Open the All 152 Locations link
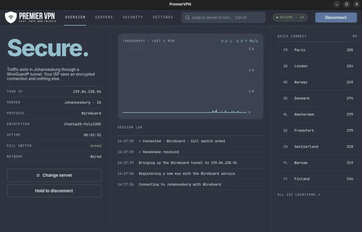 (299, 195)
